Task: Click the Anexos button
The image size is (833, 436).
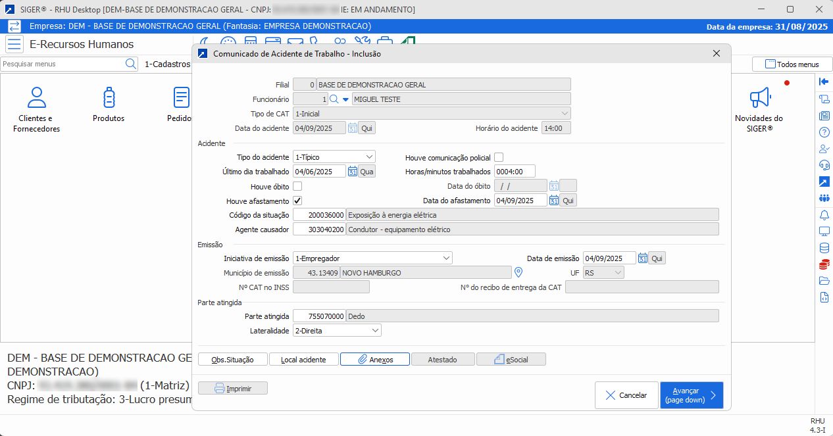Action: click(374, 360)
